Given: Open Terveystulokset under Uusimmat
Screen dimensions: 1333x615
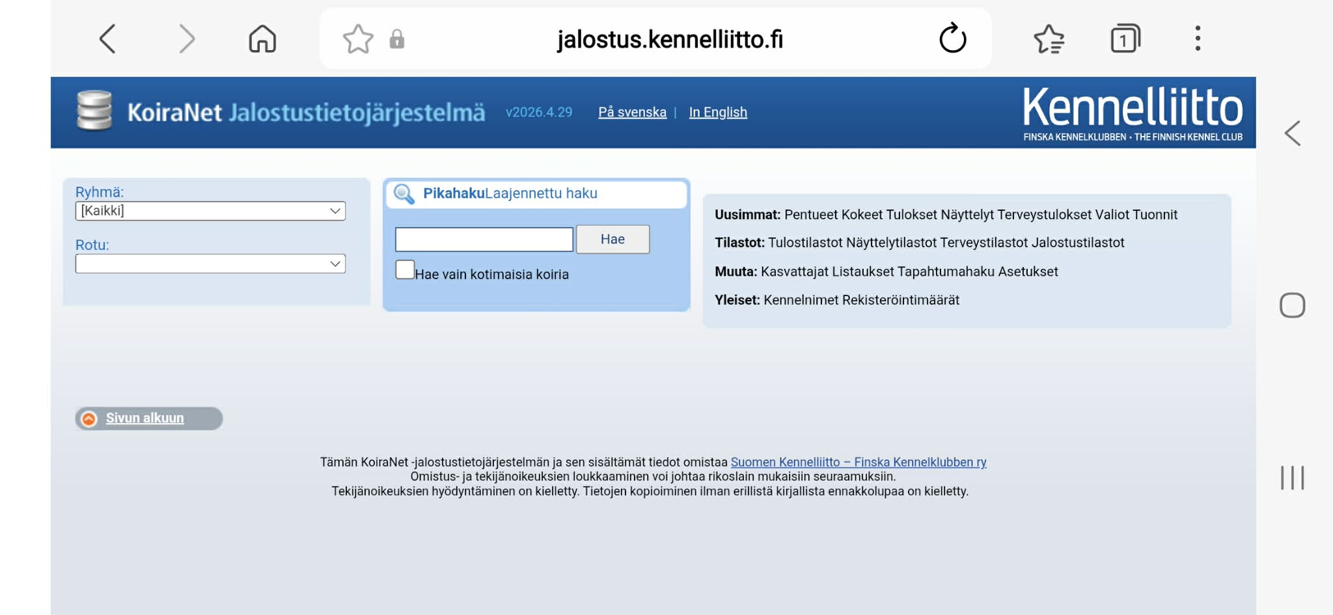Looking at the screenshot, I should [x=1045, y=215].
